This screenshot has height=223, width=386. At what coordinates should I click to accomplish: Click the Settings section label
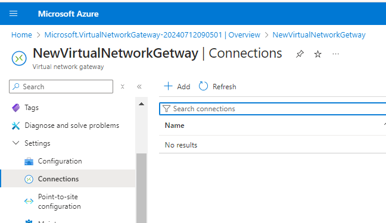[x=38, y=143]
